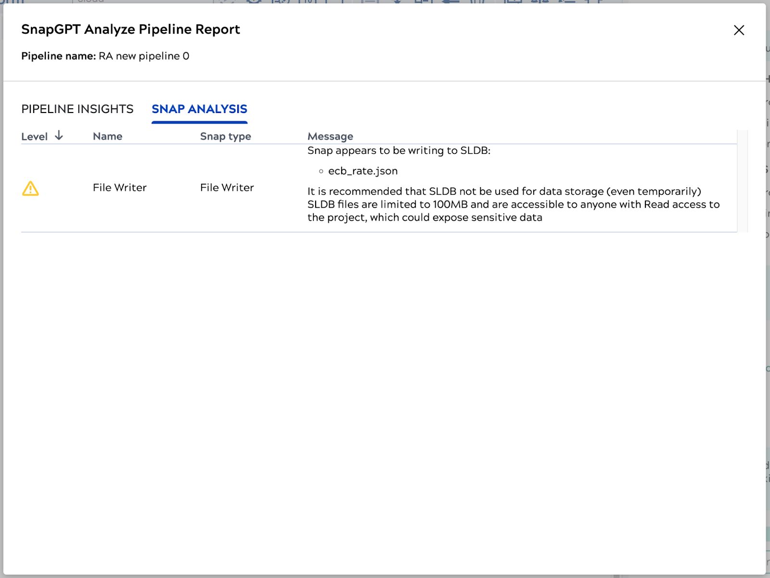
Task: Select the File Writer name cell
Action: pos(120,188)
